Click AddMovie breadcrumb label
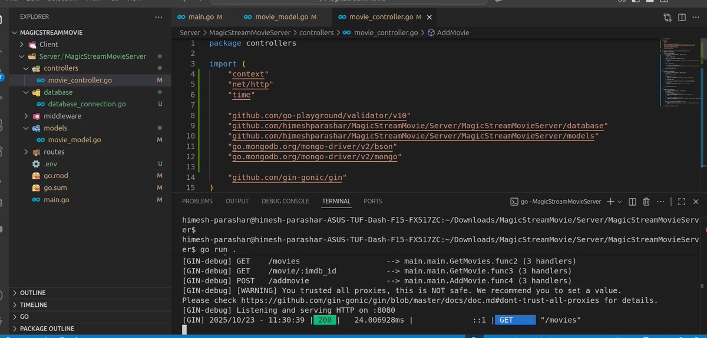The width and height of the screenshot is (707, 338). pos(453,33)
